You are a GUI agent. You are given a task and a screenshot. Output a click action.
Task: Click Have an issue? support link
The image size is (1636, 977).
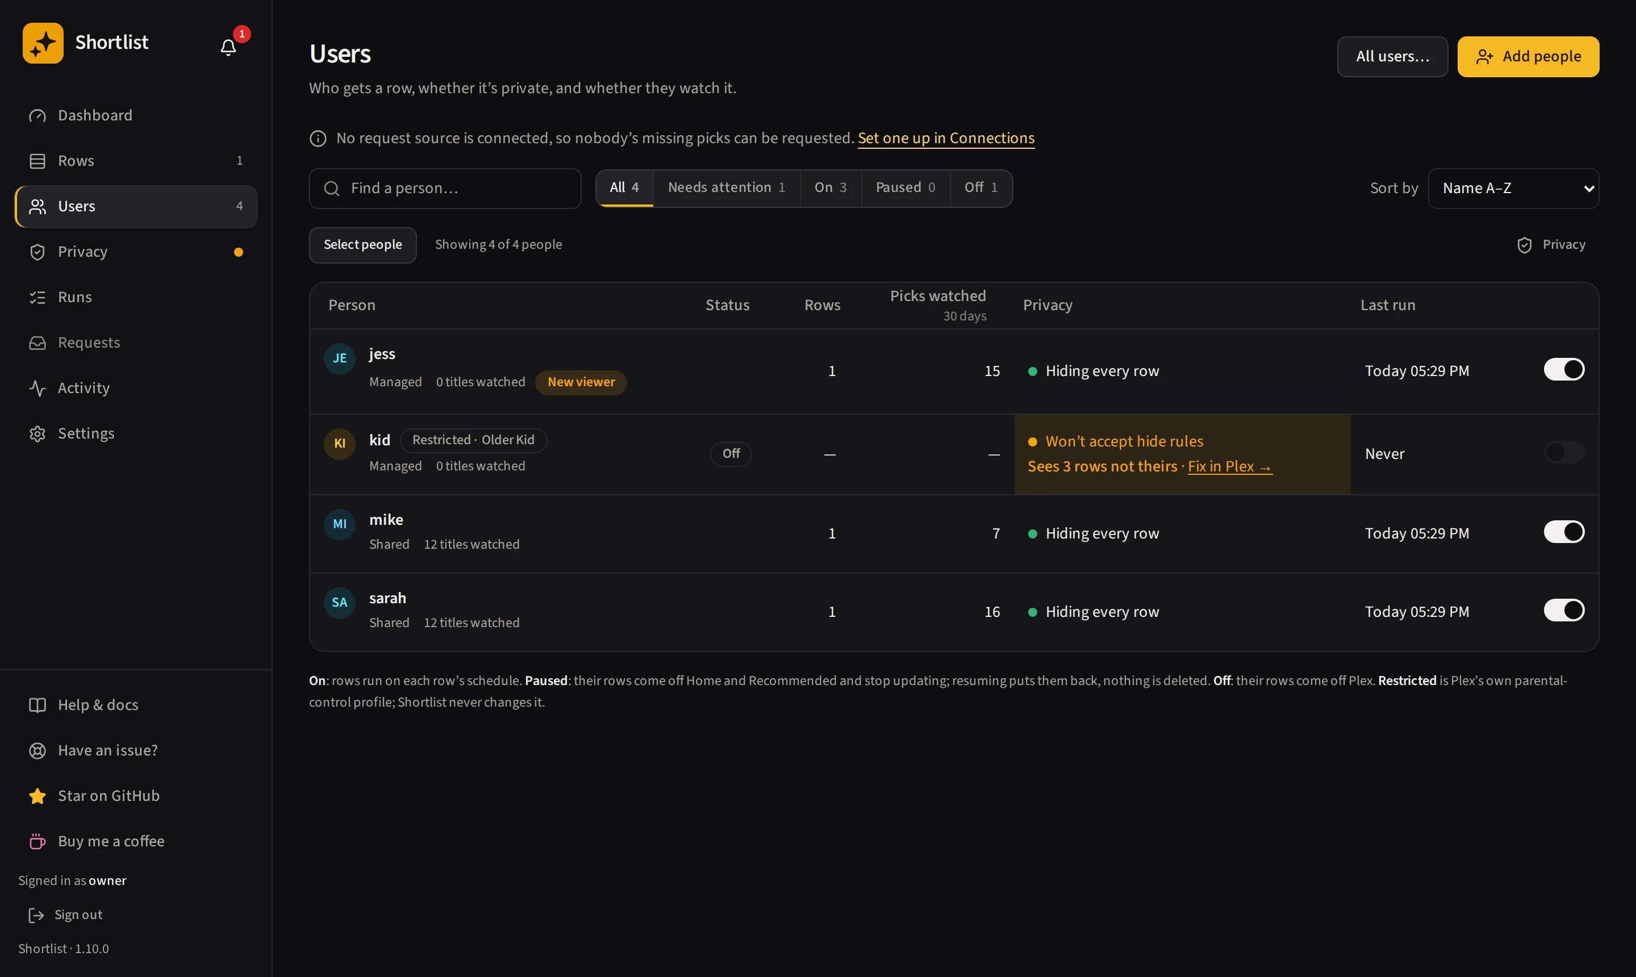136,750
